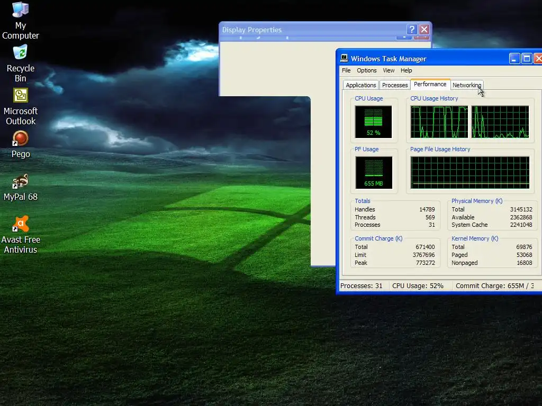
Task: Open the Help menu in Task Manager
Action: tap(406, 70)
